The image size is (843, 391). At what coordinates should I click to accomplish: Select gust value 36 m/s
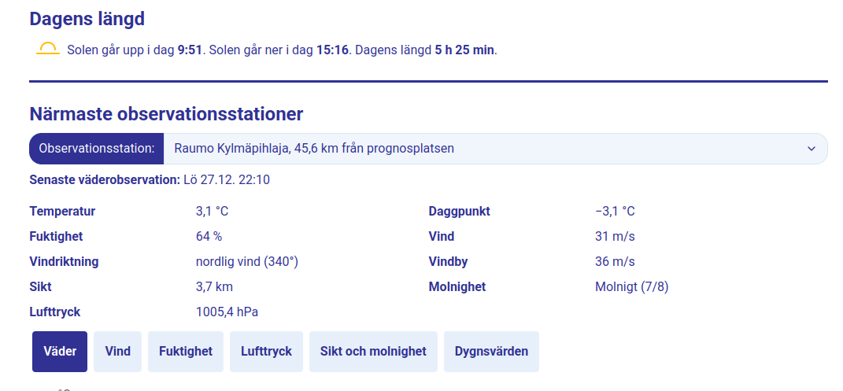pyautogui.click(x=615, y=261)
